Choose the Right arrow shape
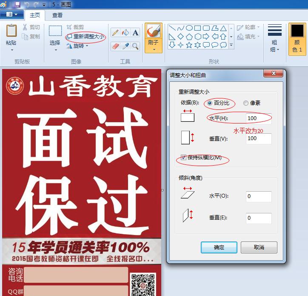This screenshot has width=308, height=296. click(x=206, y=37)
